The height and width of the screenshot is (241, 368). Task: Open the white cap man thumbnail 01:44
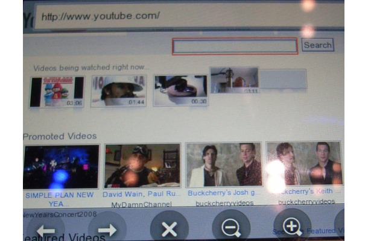[119, 91]
